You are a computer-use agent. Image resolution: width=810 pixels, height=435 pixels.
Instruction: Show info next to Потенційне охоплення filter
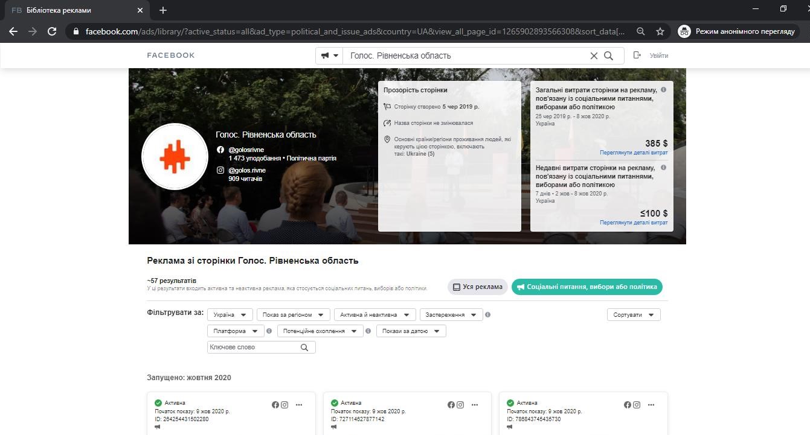tap(368, 331)
